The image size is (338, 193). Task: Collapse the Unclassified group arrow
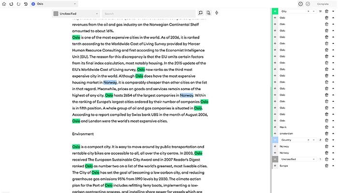coord(333,159)
